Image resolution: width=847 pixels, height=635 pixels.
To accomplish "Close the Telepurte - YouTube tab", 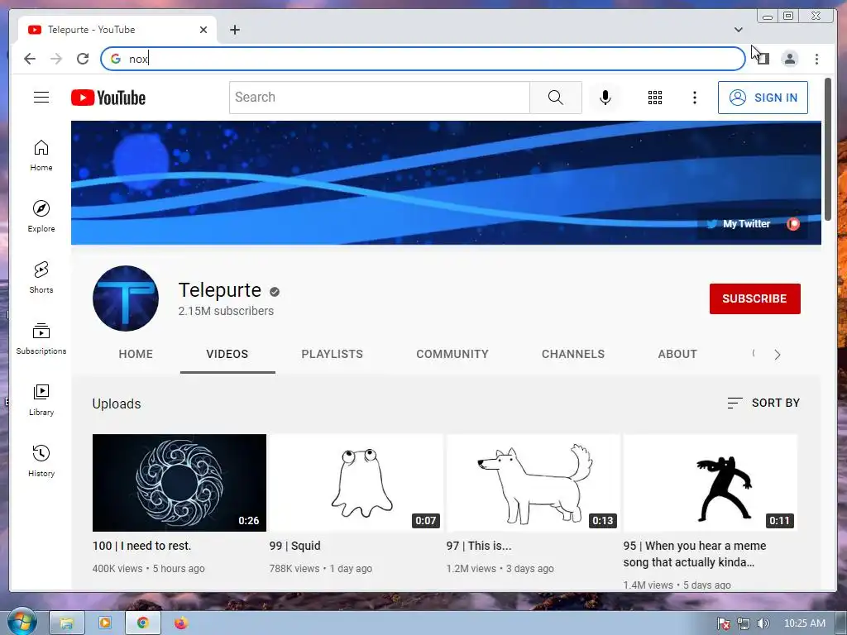I will click(x=203, y=30).
